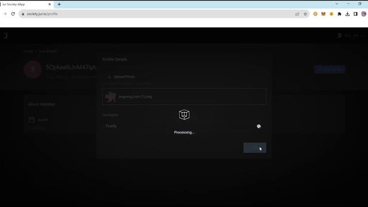
Task: Toggle the browser side panel icon
Action: [x=355, y=14]
